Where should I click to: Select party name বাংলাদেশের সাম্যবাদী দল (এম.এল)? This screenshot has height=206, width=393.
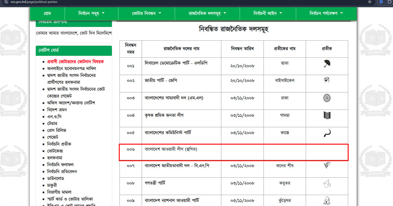point(174,98)
